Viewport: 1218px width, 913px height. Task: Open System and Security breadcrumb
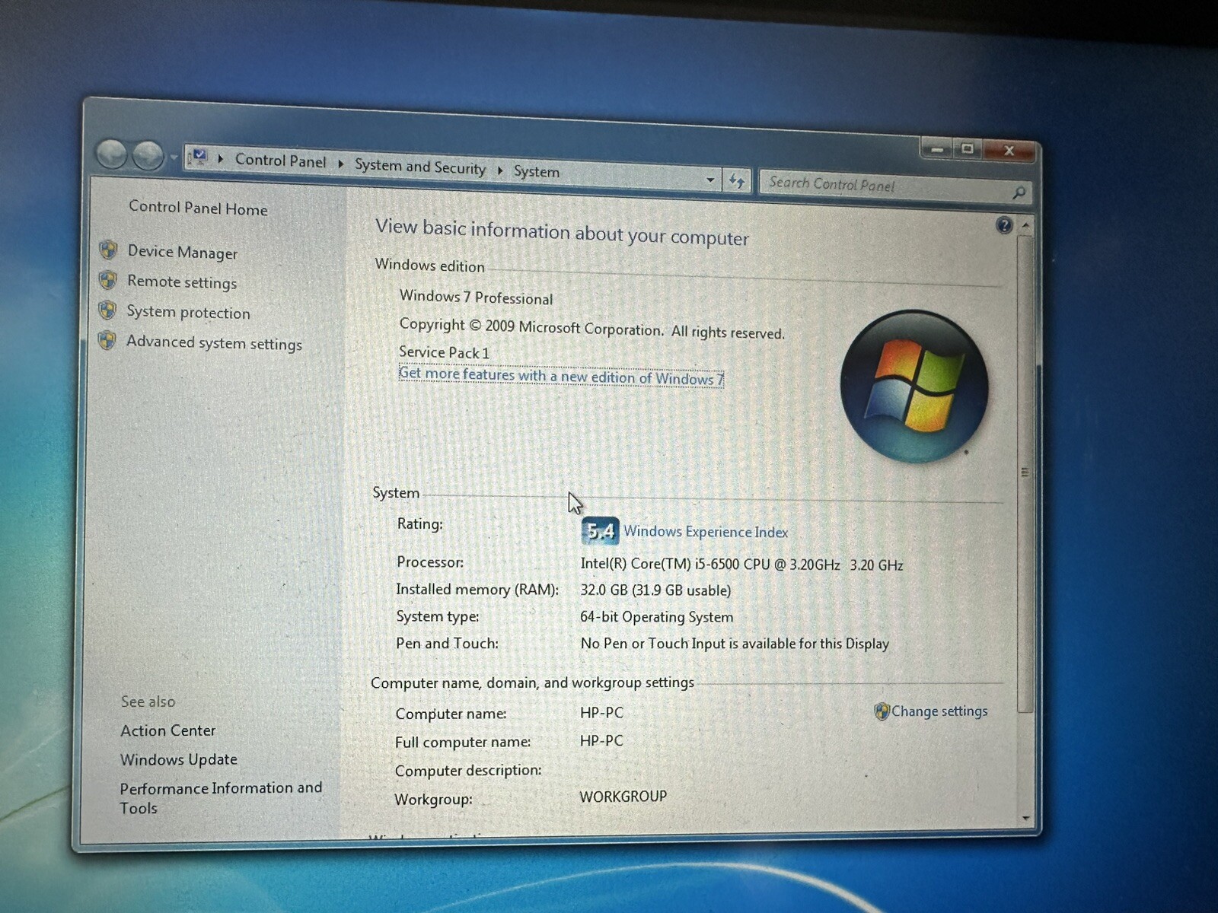pyautogui.click(x=420, y=167)
